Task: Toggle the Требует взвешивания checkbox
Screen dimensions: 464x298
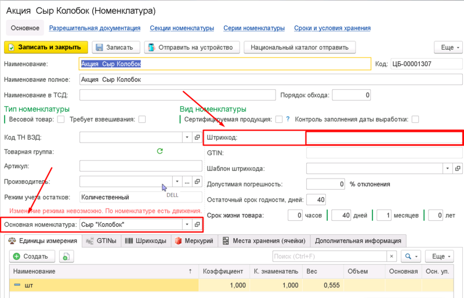Action: [142, 119]
